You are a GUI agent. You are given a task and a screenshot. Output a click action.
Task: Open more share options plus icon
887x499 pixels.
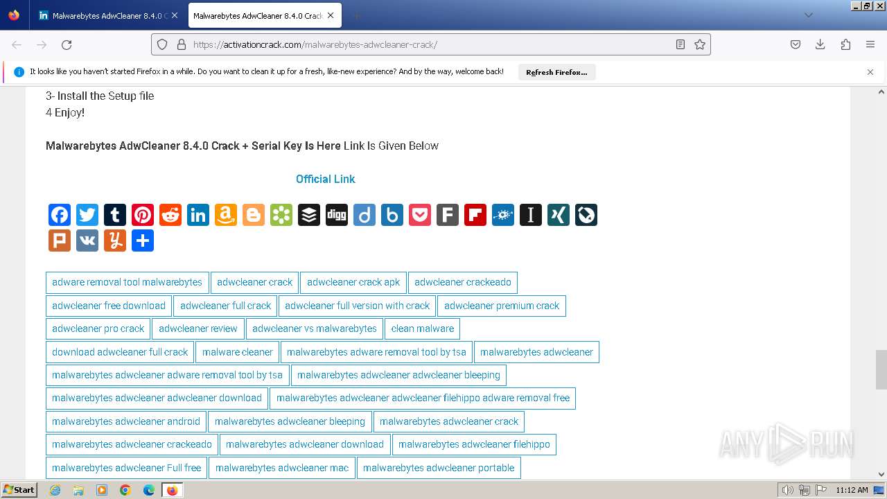click(x=143, y=240)
